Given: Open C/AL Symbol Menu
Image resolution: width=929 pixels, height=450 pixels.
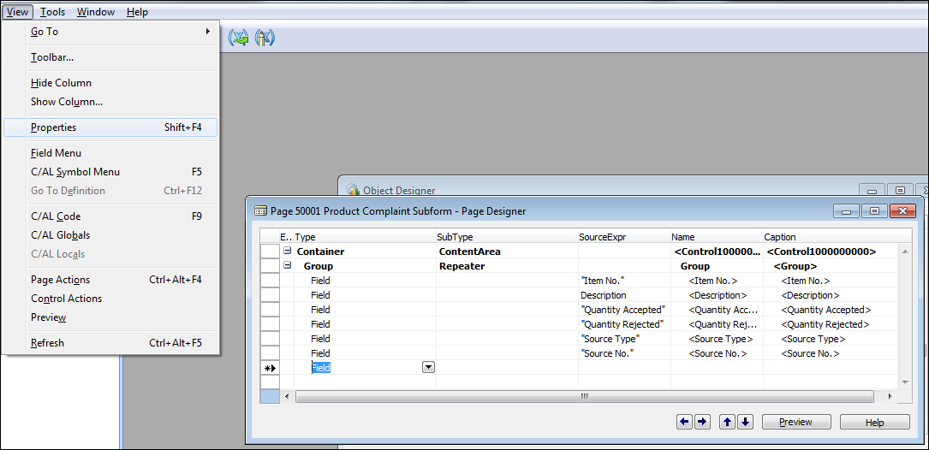Looking at the screenshot, I should (110, 172).
